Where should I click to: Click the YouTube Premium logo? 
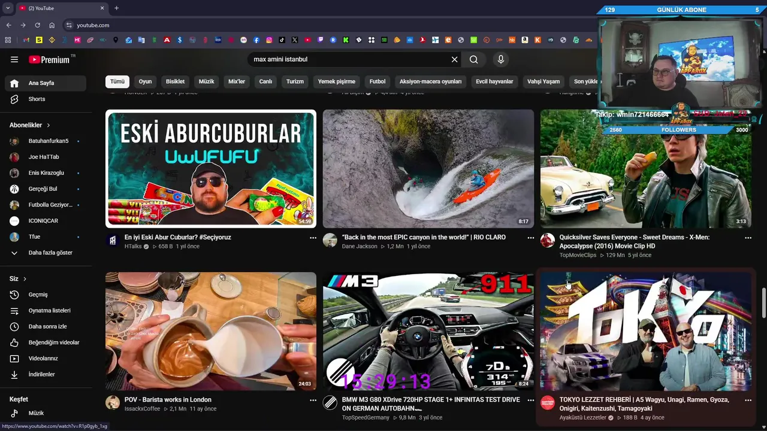tap(49, 59)
